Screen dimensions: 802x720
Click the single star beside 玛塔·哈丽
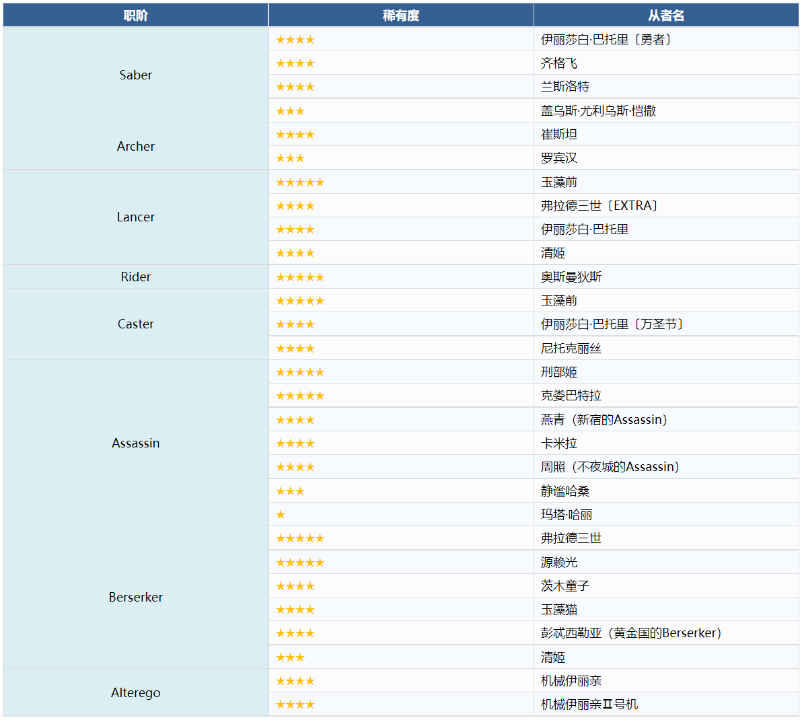tap(281, 515)
